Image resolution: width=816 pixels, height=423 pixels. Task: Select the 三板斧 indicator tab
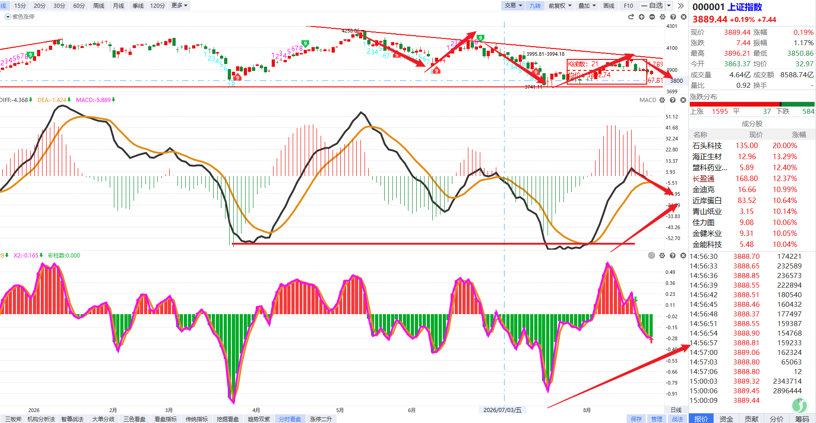coord(13,419)
